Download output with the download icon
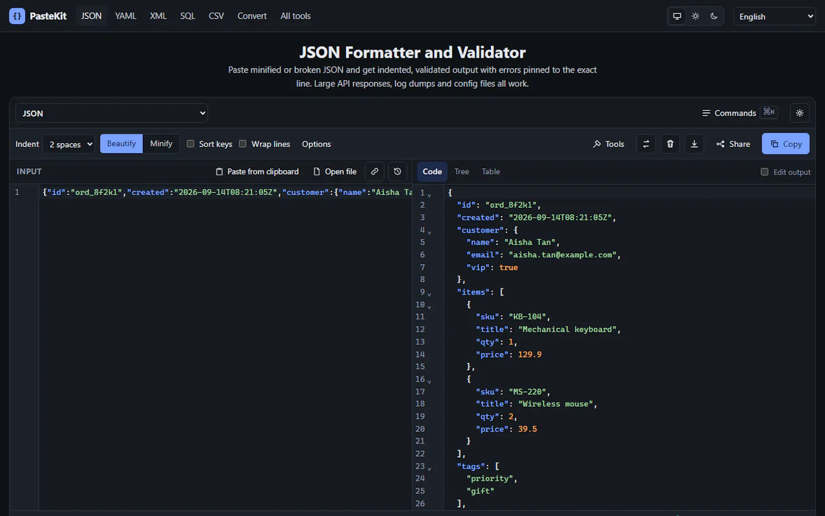Screen dimensions: 825x516 coord(695,144)
